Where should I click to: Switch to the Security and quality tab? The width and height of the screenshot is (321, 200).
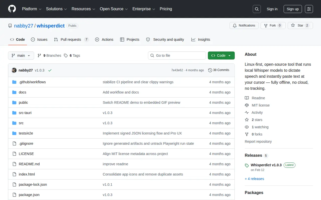tap(165, 39)
